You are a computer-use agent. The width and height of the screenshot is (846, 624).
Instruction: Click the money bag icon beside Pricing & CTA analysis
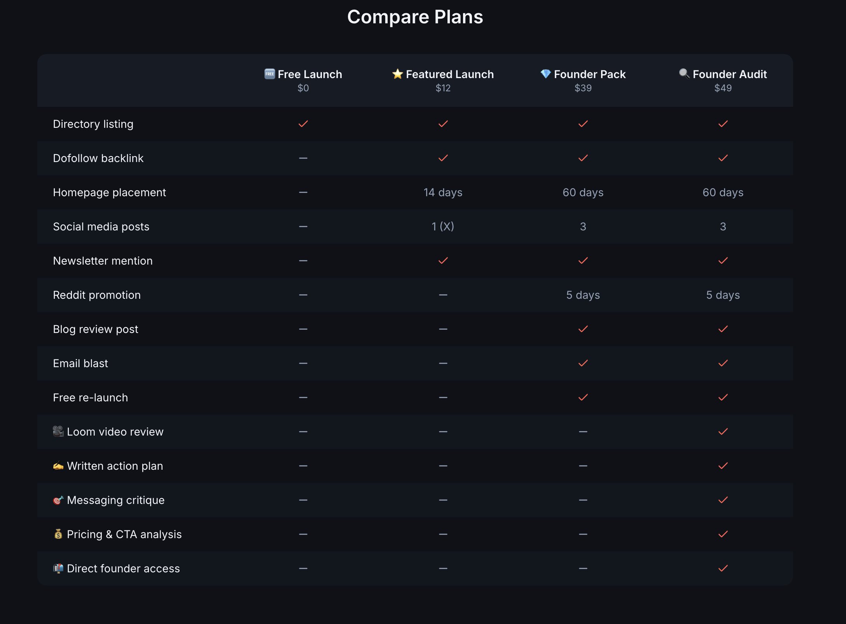click(58, 534)
